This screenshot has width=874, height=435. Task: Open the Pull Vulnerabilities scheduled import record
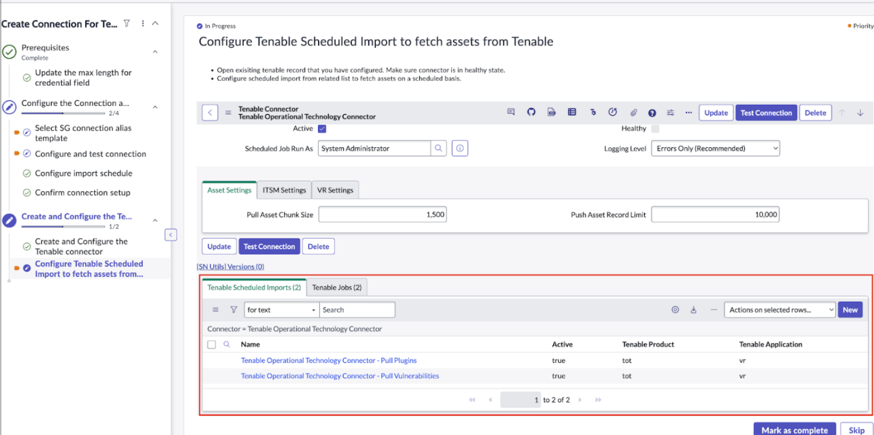(340, 376)
